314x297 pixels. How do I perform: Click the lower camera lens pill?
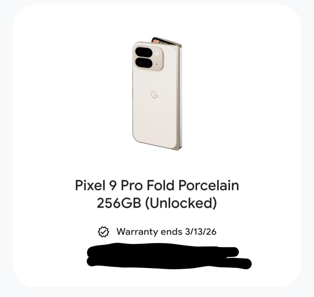pyautogui.click(x=144, y=63)
